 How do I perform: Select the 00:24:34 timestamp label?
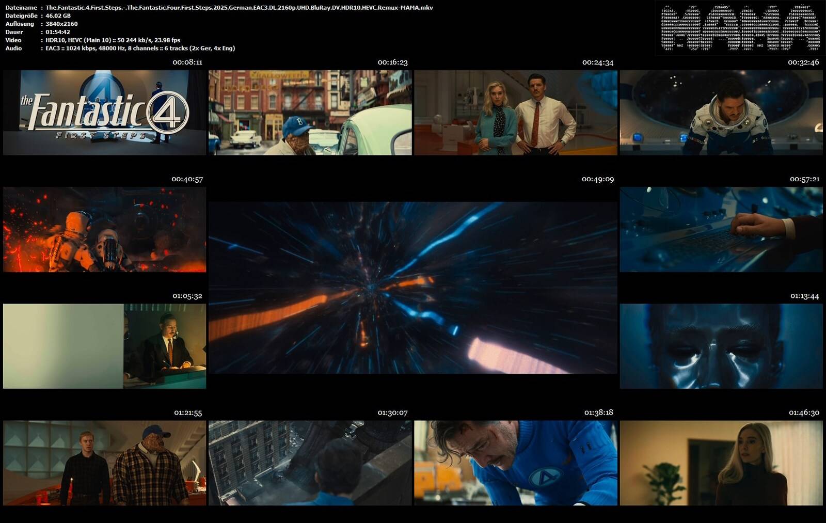point(598,62)
